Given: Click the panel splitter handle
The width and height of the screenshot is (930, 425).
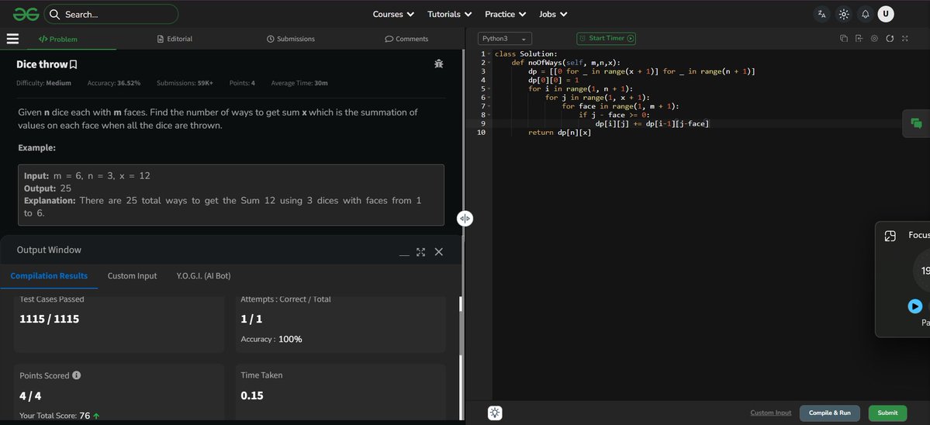Looking at the screenshot, I should coord(465,219).
